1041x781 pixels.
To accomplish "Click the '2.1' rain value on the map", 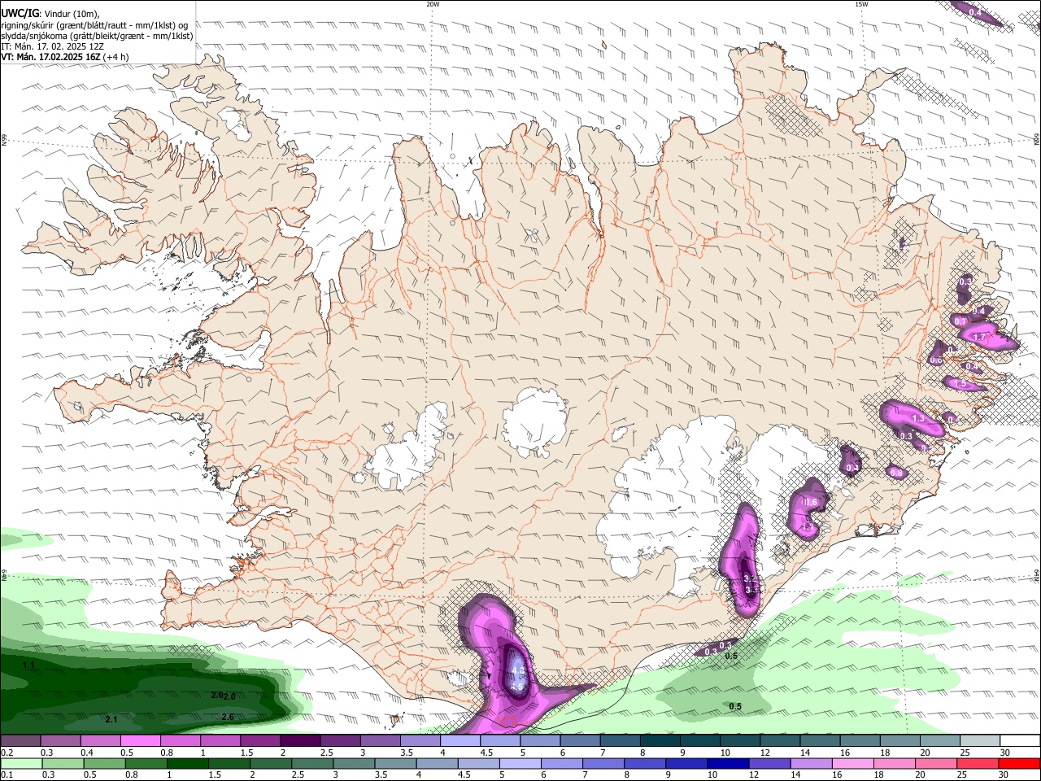I will pyautogui.click(x=111, y=719).
